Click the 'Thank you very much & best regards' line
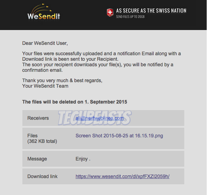 [62, 80]
